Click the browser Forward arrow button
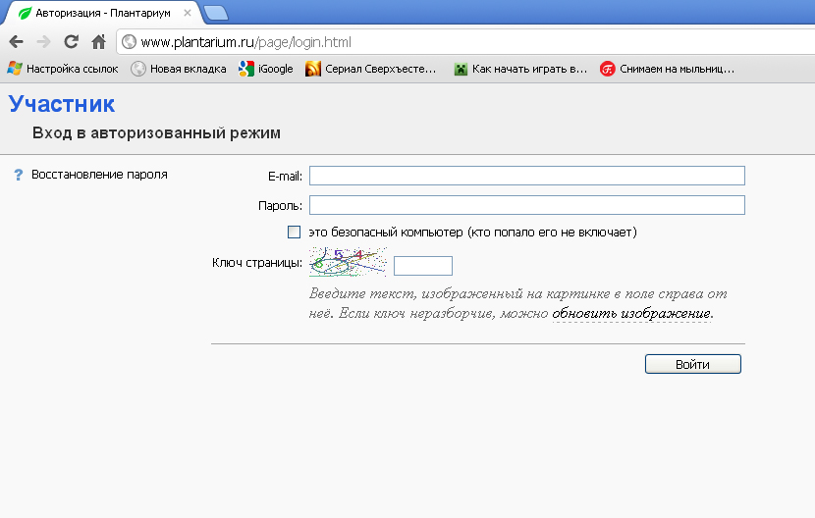 tap(43, 42)
